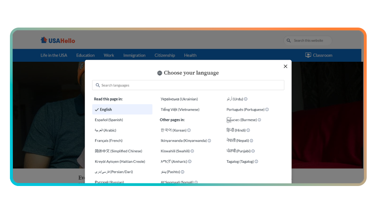
Task: Choose Français (French) language
Action: (109, 141)
